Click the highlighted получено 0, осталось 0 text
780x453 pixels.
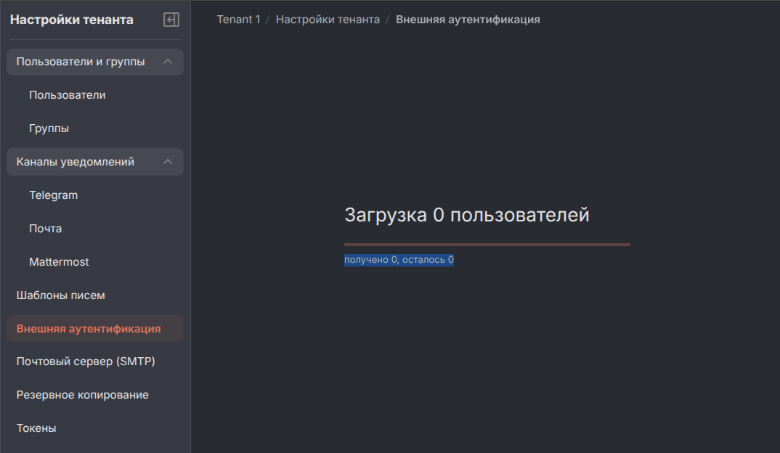tap(399, 260)
